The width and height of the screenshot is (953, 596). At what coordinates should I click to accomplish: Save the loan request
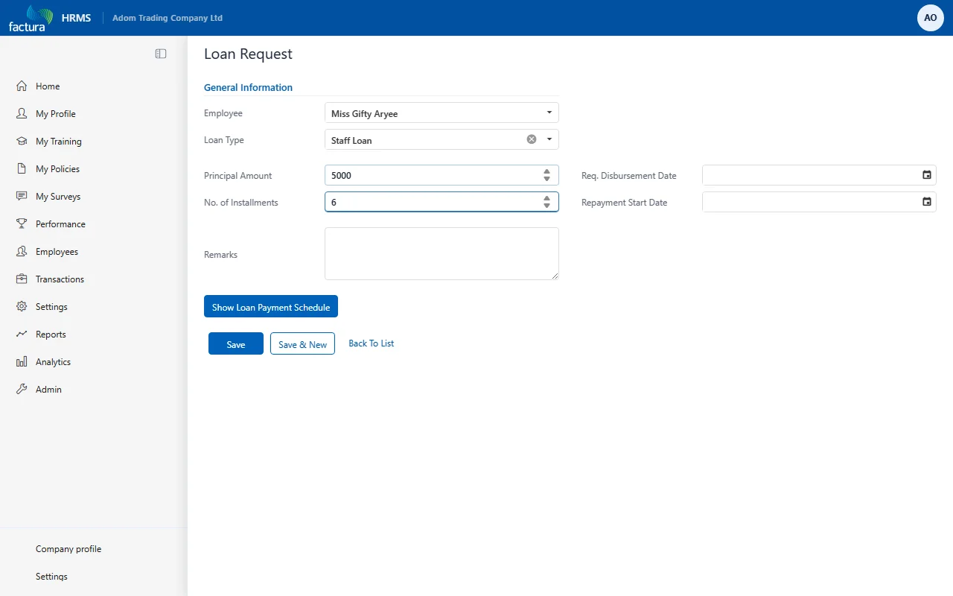[x=236, y=343]
